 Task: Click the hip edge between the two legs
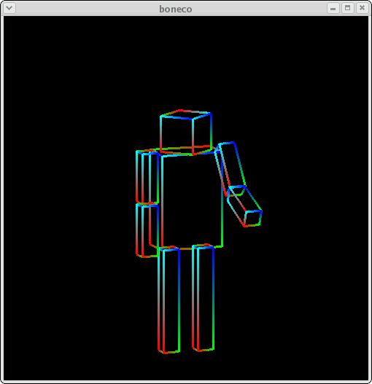186,248
